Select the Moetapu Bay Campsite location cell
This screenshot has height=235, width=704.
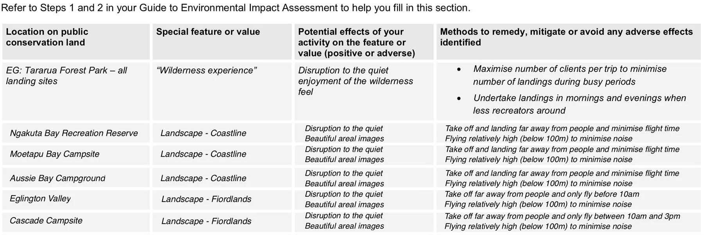pos(55,154)
